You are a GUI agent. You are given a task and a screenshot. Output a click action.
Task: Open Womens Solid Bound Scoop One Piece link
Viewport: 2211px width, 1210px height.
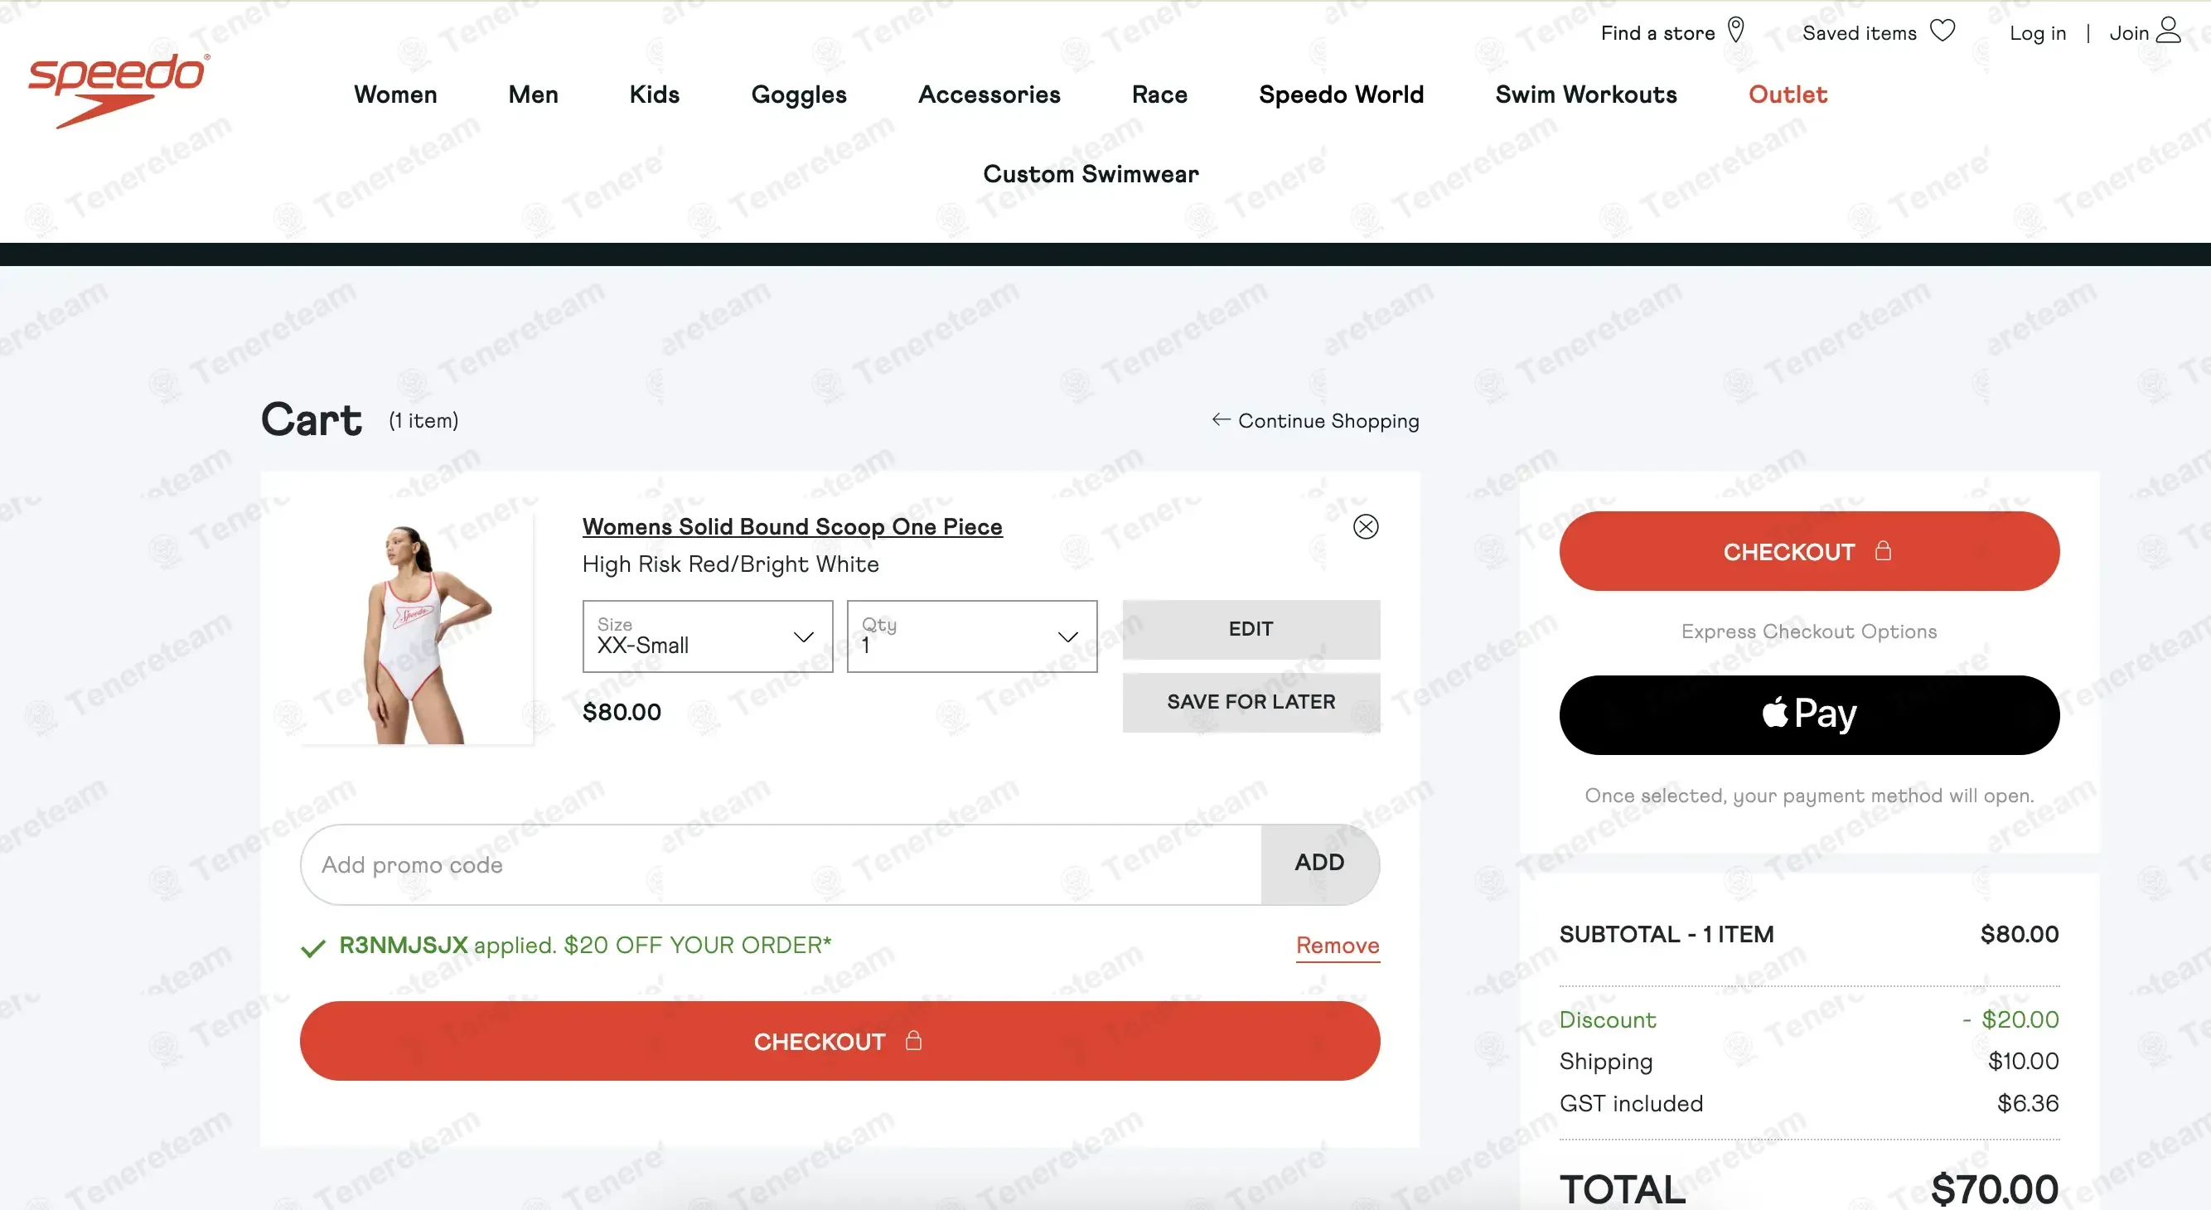click(x=792, y=526)
